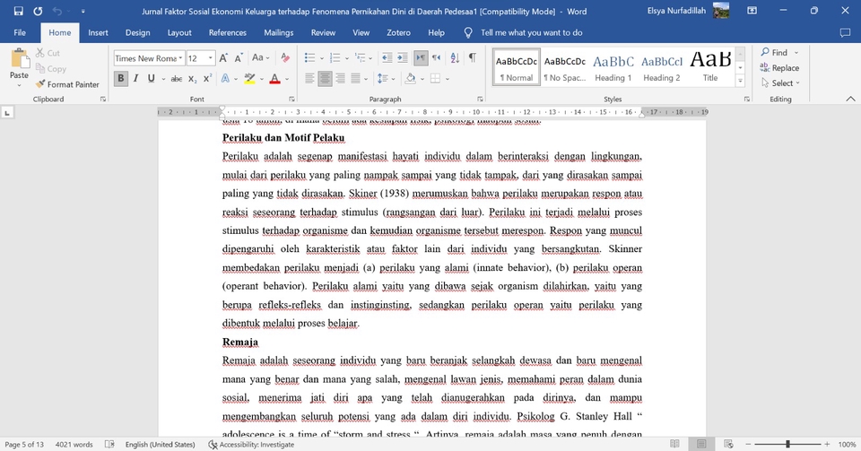The width and height of the screenshot is (861, 451).
Task: Decrease paragraph indent
Action: click(x=387, y=57)
